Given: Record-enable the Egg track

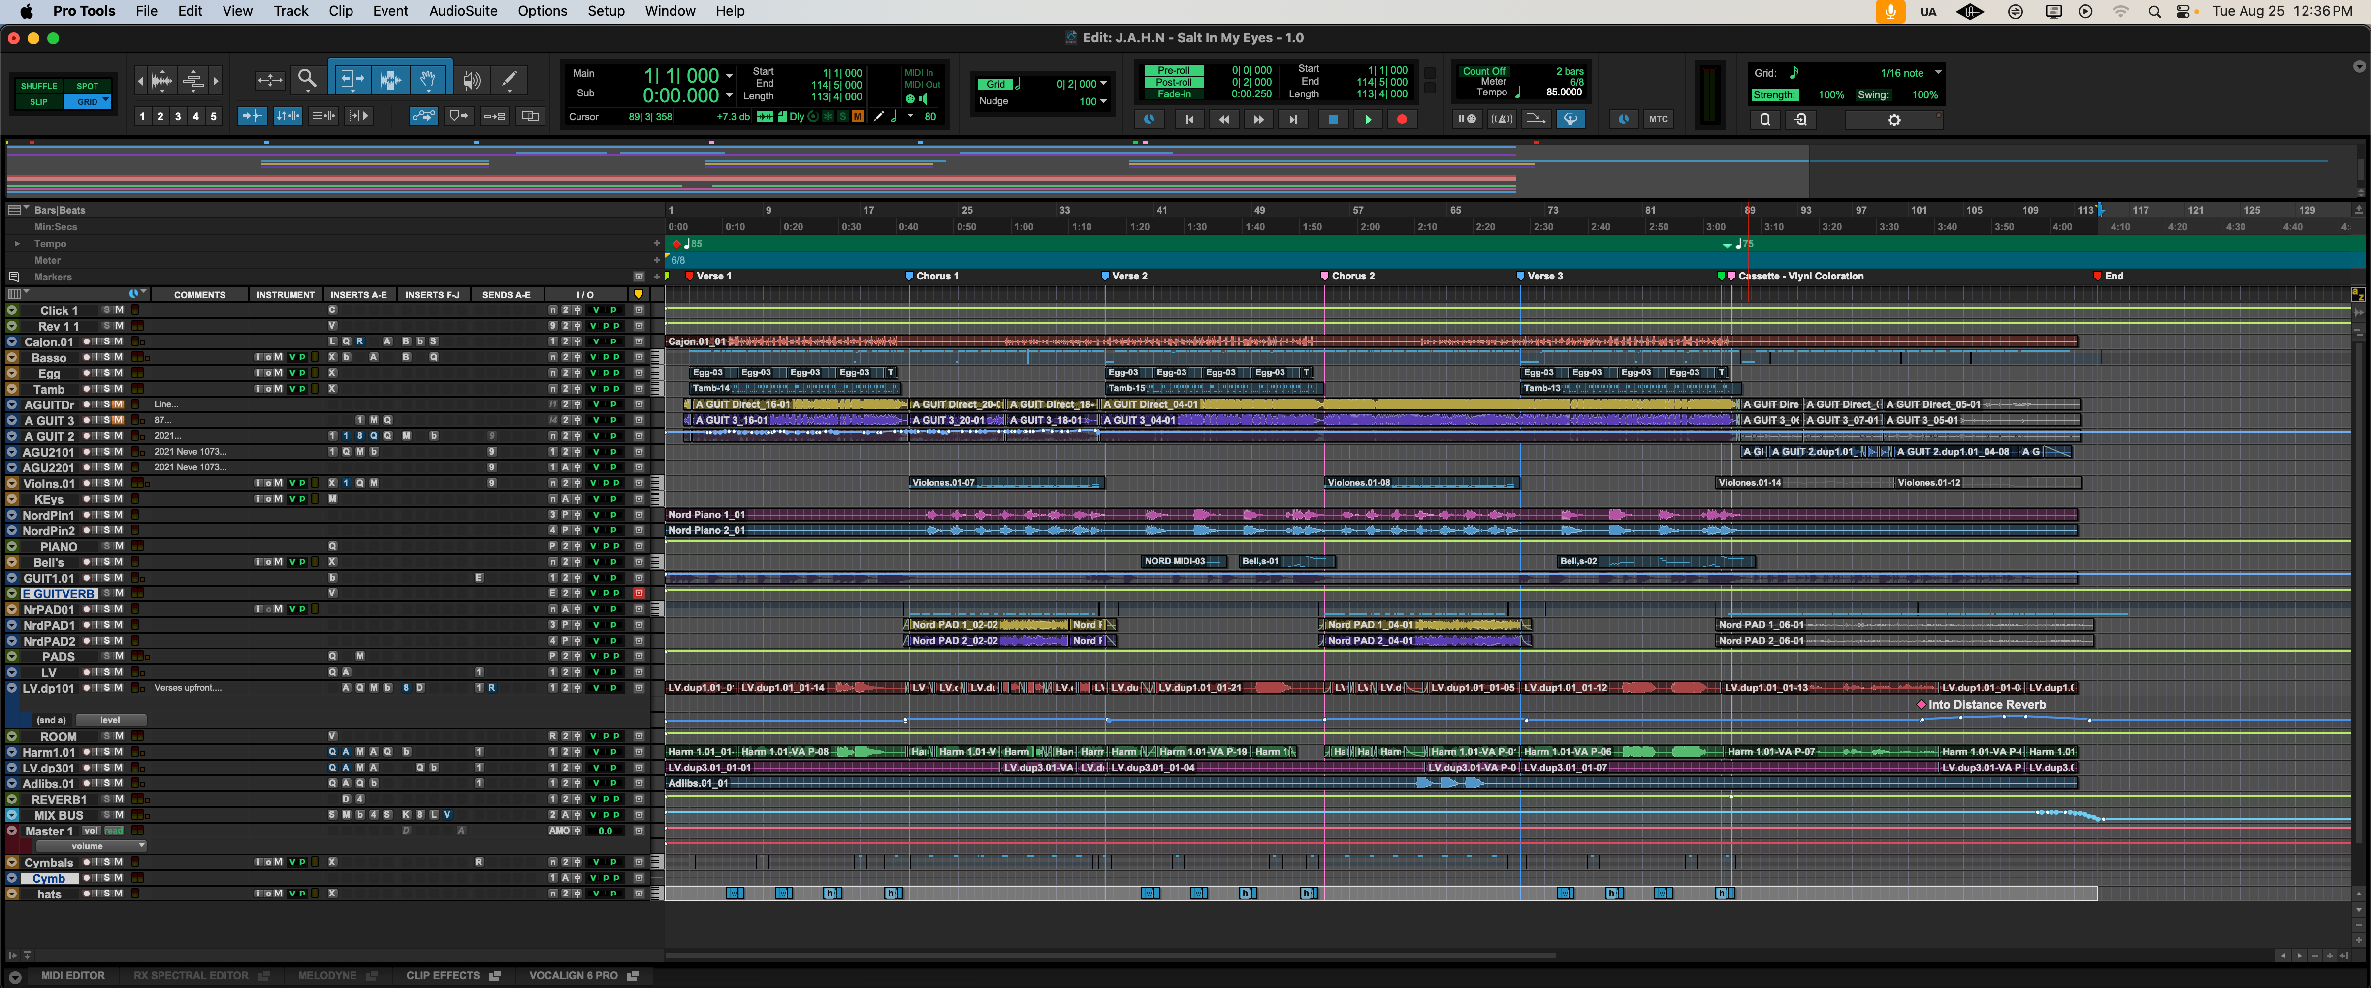Looking at the screenshot, I should [x=86, y=372].
